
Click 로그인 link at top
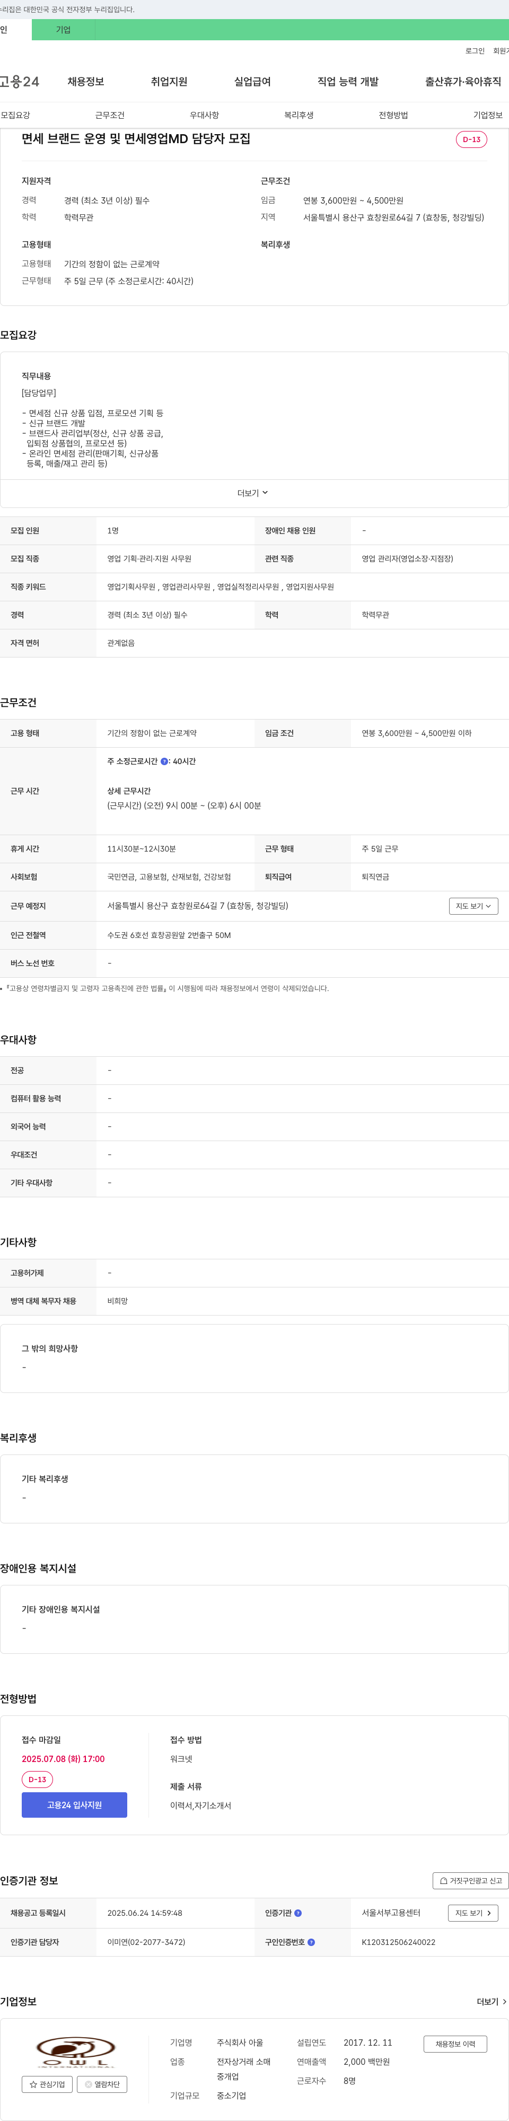click(x=475, y=51)
